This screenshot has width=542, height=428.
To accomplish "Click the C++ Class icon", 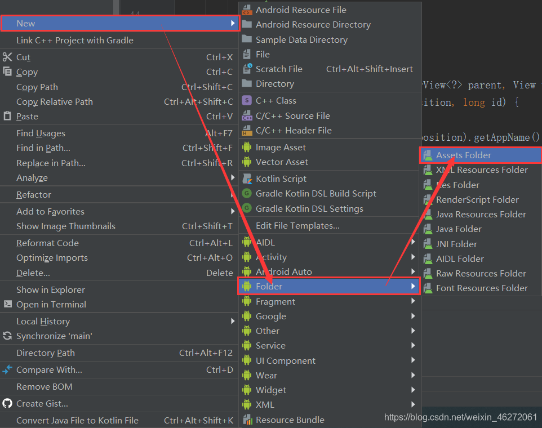I will click(246, 100).
